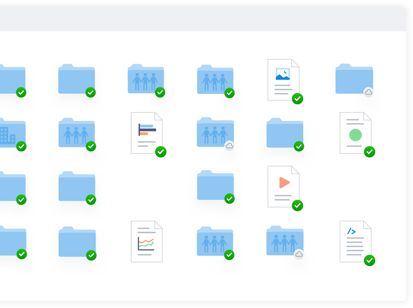Select the line graph document file

147,241
